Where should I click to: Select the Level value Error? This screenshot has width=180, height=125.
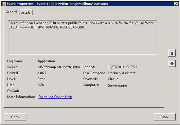click(41, 79)
